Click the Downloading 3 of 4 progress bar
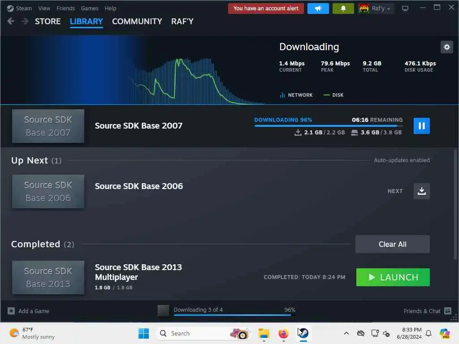 (x=234, y=315)
